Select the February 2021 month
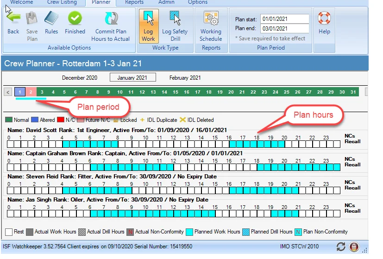This screenshot has width=383, height=259. [185, 78]
